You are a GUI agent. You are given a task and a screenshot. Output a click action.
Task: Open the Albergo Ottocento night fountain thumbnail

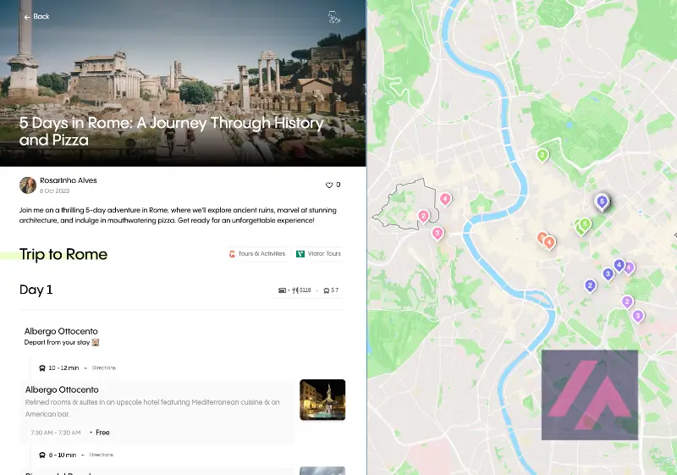point(322,400)
